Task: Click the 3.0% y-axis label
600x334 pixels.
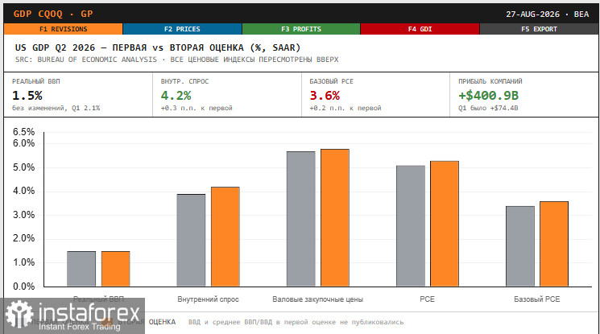Action: click(x=23, y=215)
